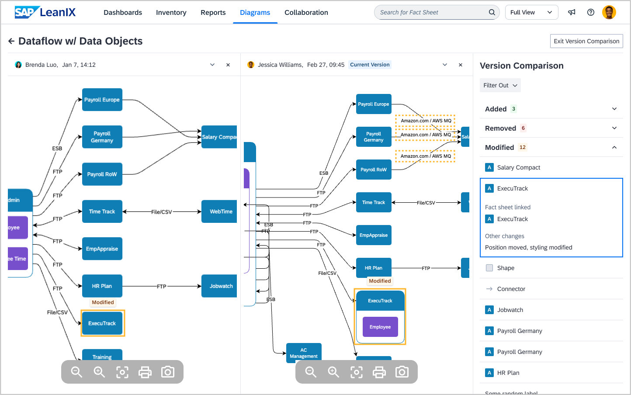Select the WebTime node in the Brenda Luo version

[x=219, y=211]
